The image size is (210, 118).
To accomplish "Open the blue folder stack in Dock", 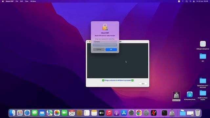I will pyautogui.click(x=182, y=113).
